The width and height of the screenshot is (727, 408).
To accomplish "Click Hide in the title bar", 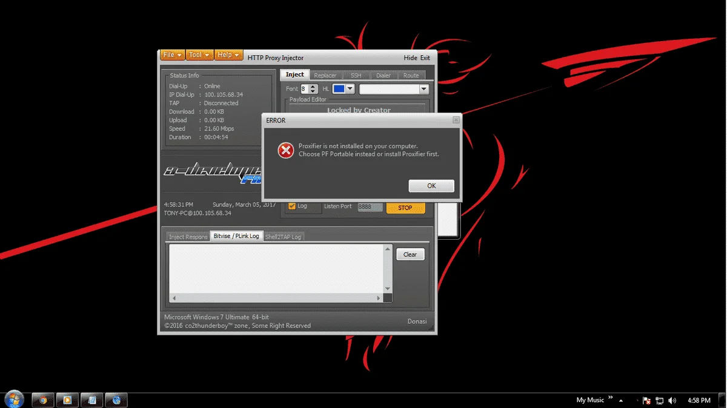I will tap(410, 58).
